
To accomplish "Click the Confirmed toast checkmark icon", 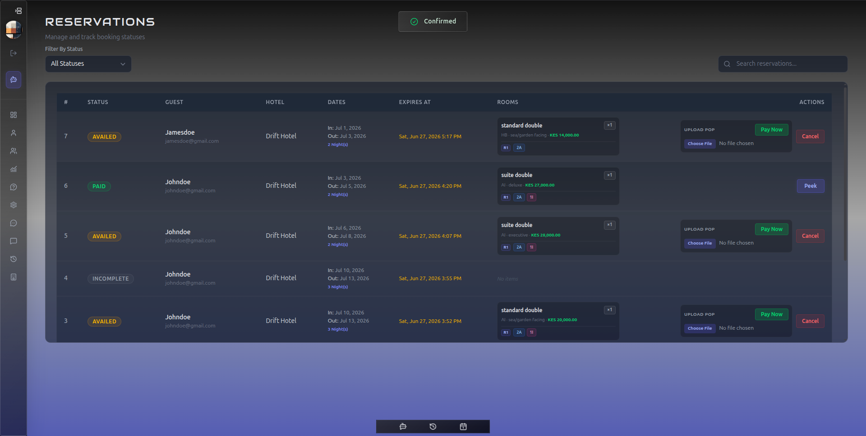I will tap(414, 22).
